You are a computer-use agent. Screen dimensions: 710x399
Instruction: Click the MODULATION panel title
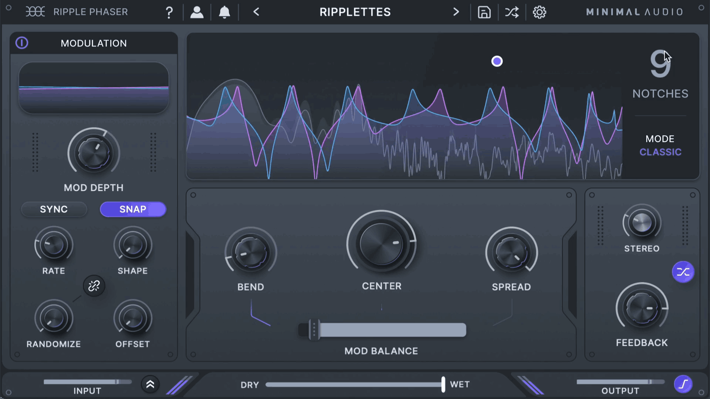coord(94,43)
